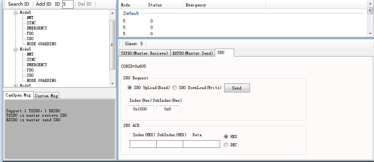Click the SubIndex field showing 0x0
Viewport: 374px width, 162px height.
tap(168, 109)
